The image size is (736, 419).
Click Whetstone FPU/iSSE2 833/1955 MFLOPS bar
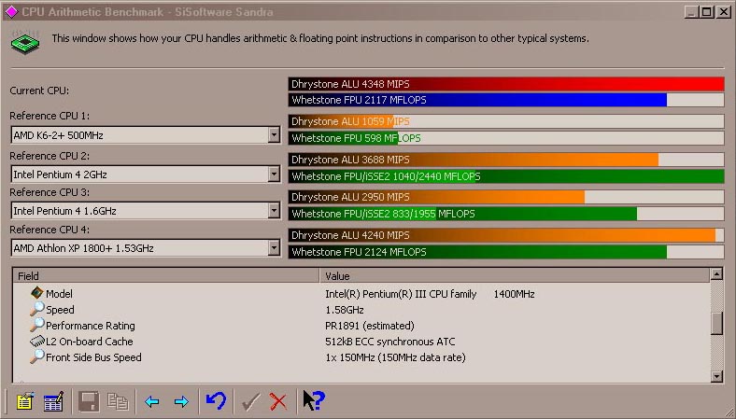506,214
